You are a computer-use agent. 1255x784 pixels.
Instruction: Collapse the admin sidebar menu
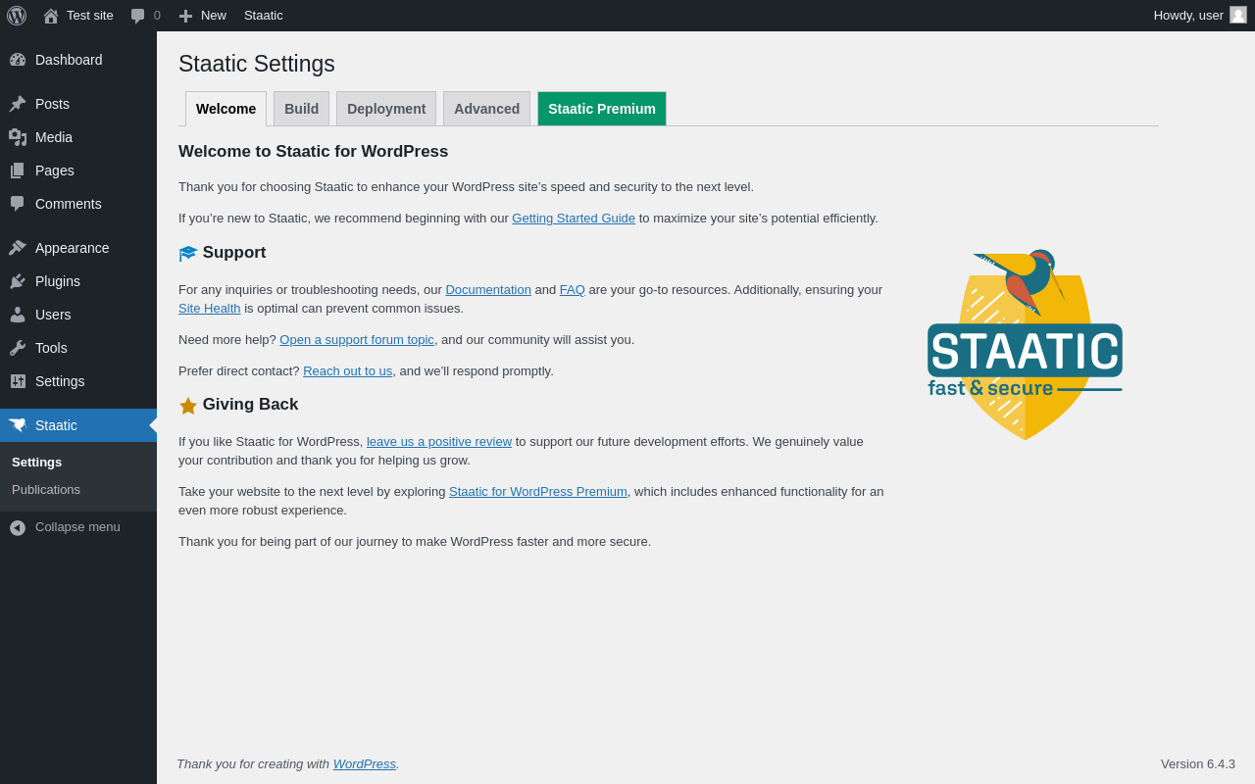78,527
